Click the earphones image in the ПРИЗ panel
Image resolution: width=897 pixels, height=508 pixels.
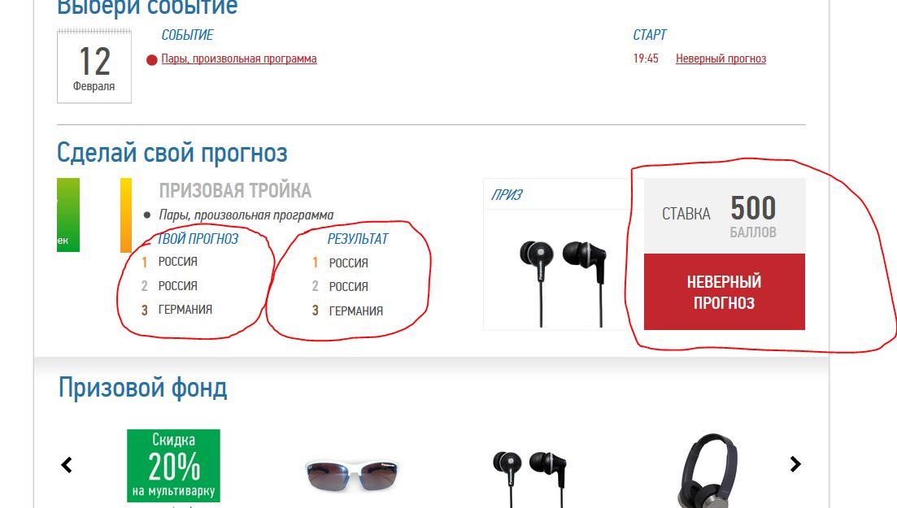coord(563,283)
